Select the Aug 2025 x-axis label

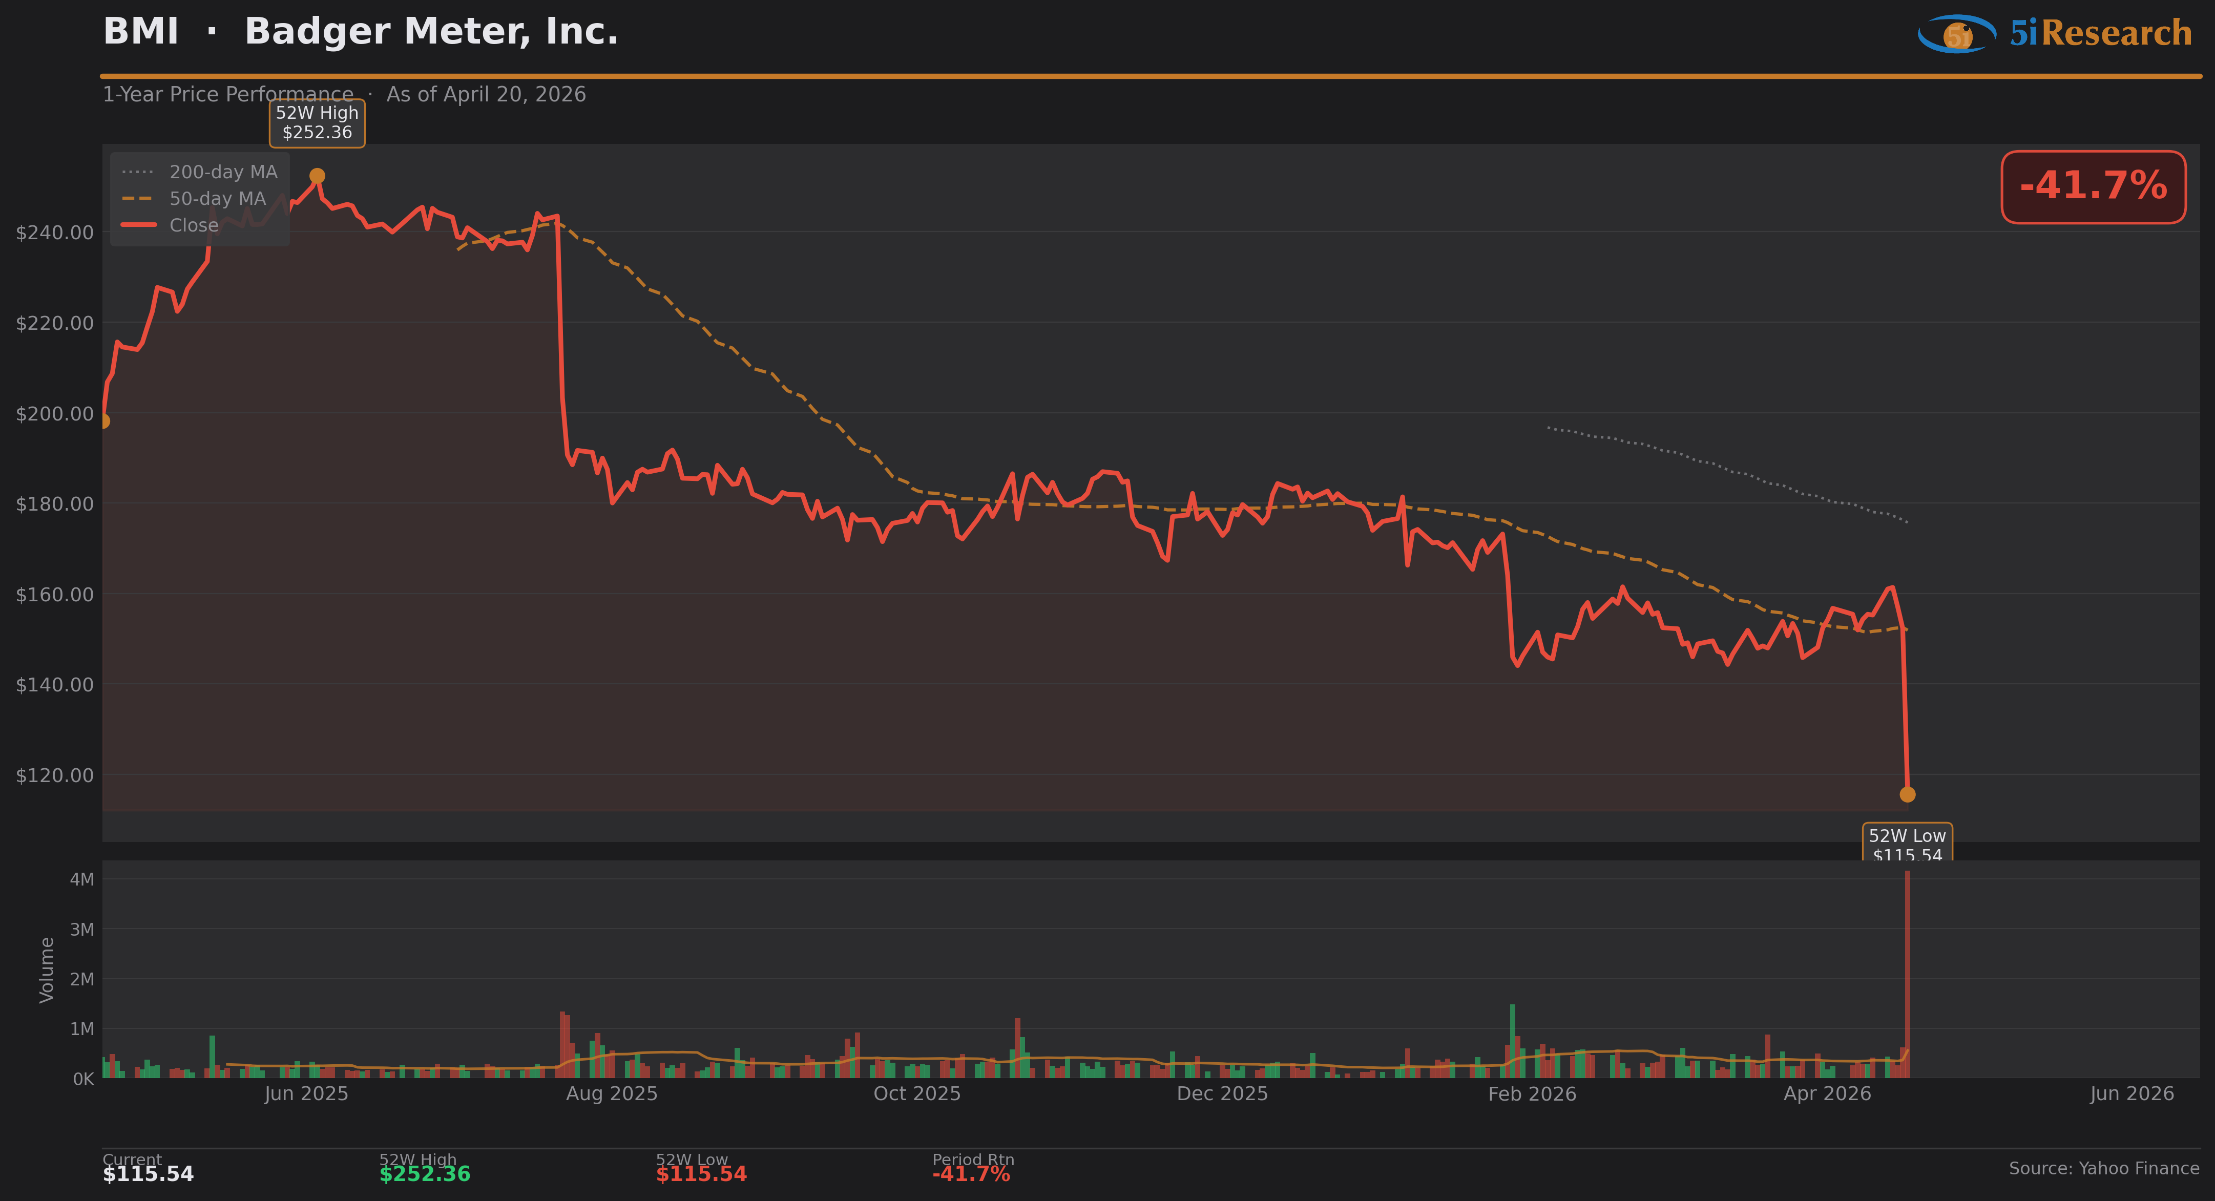click(611, 1093)
